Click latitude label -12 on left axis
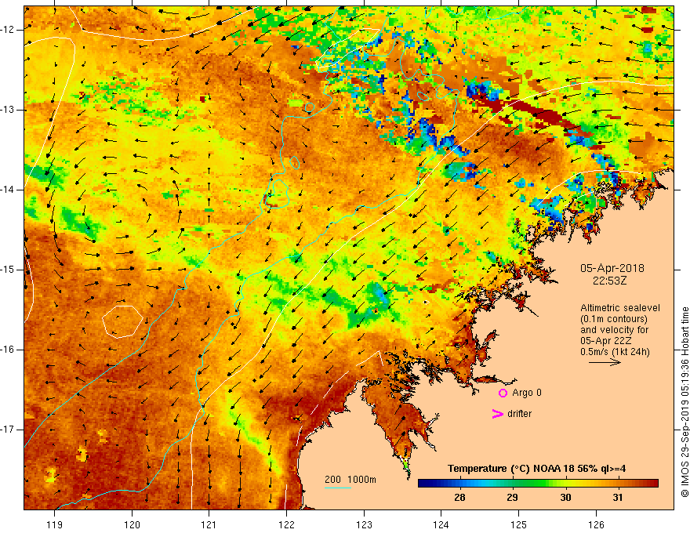Image resolution: width=690 pixels, height=533 pixels. point(8,30)
